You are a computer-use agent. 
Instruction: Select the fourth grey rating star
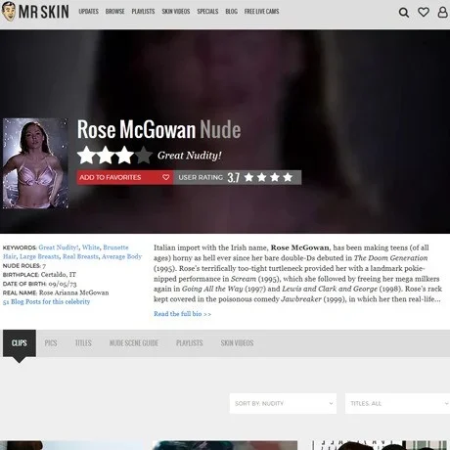pos(143,155)
